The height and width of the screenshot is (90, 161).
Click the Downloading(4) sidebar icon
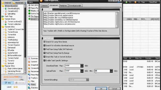pyautogui.click(x=6, y=8)
